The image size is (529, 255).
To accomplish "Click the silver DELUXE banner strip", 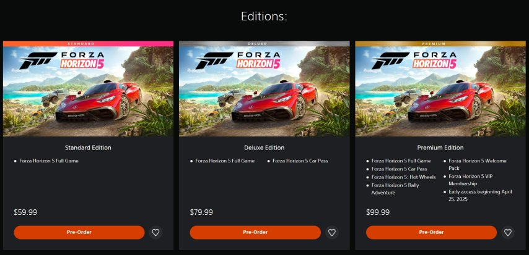I will [x=264, y=44].
